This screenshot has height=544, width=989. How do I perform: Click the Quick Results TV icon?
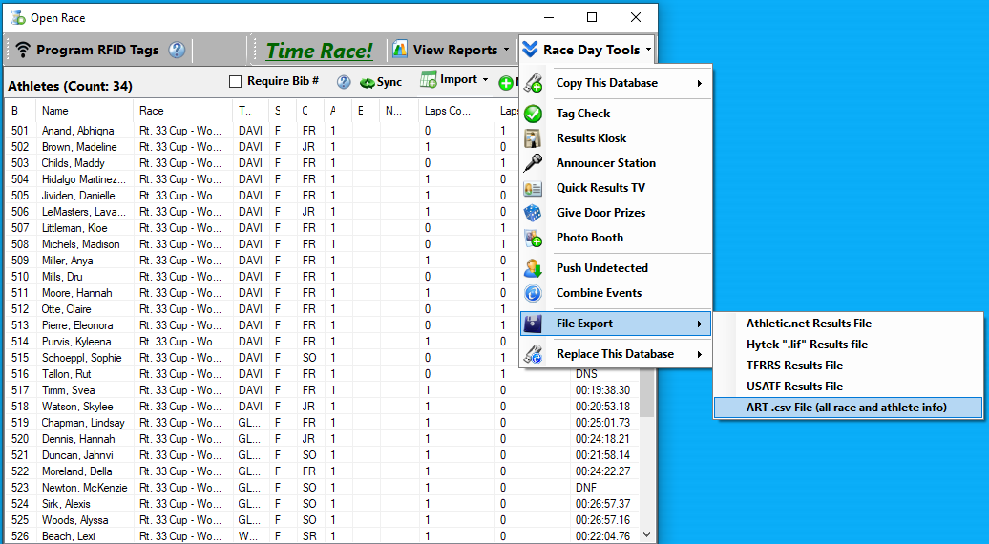(533, 188)
